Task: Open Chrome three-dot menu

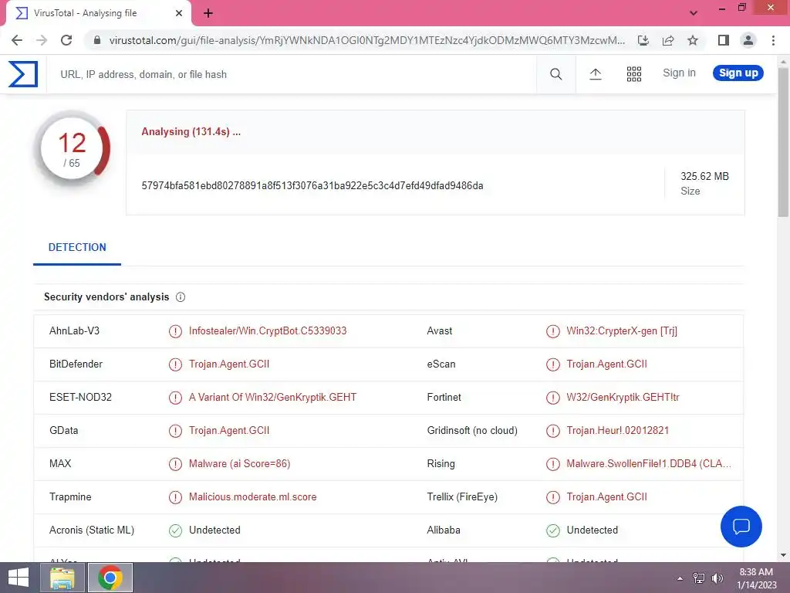Action: [773, 40]
